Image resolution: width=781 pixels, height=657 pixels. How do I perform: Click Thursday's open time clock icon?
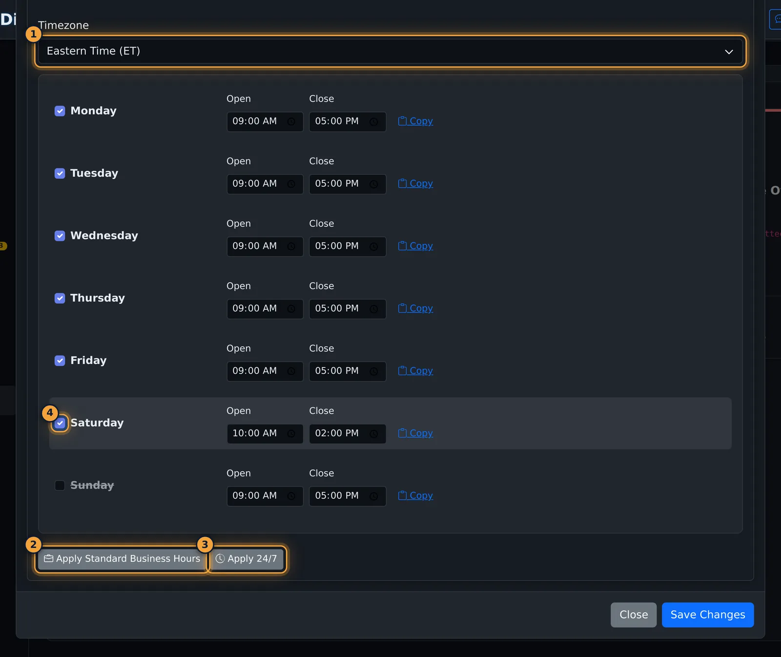point(291,309)
